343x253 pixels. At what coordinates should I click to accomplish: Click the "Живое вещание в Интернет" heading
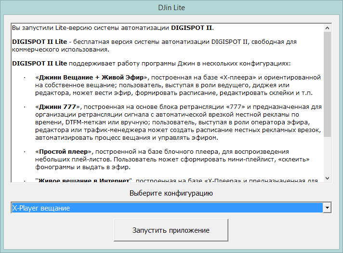pyautogui.click(x=83, y=180)
